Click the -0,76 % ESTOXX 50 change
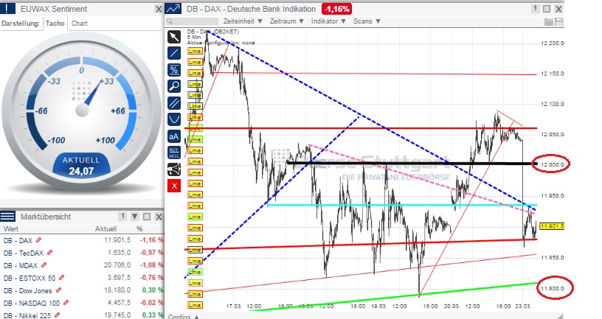The width and height of the screenshot is (602, 319). 152,277
